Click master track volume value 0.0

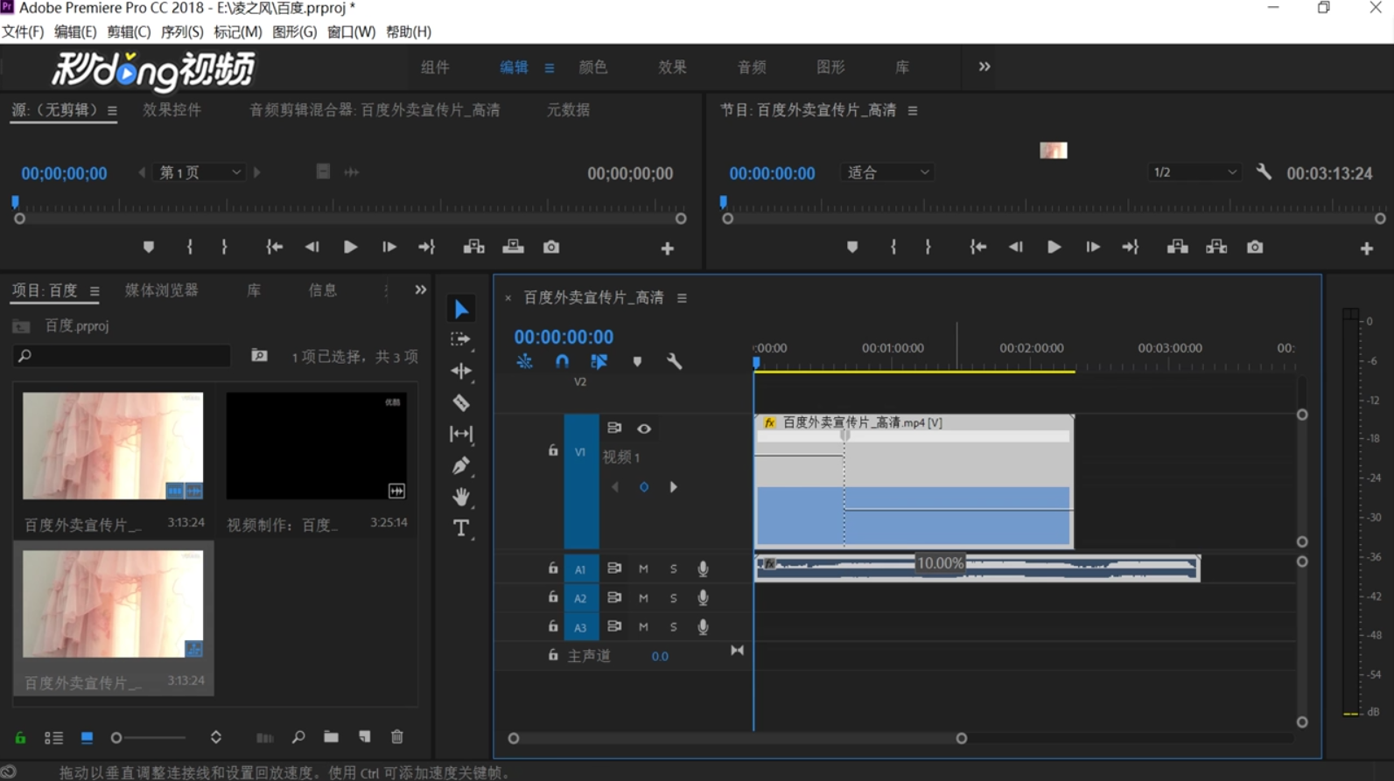[x=660, y=656]
